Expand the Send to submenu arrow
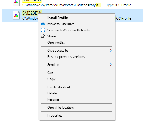The height and width of the screenshot is (129, 143). point(110,65)
